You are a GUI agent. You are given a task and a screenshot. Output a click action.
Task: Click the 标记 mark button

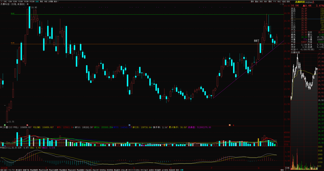click(x=279, y=2)
